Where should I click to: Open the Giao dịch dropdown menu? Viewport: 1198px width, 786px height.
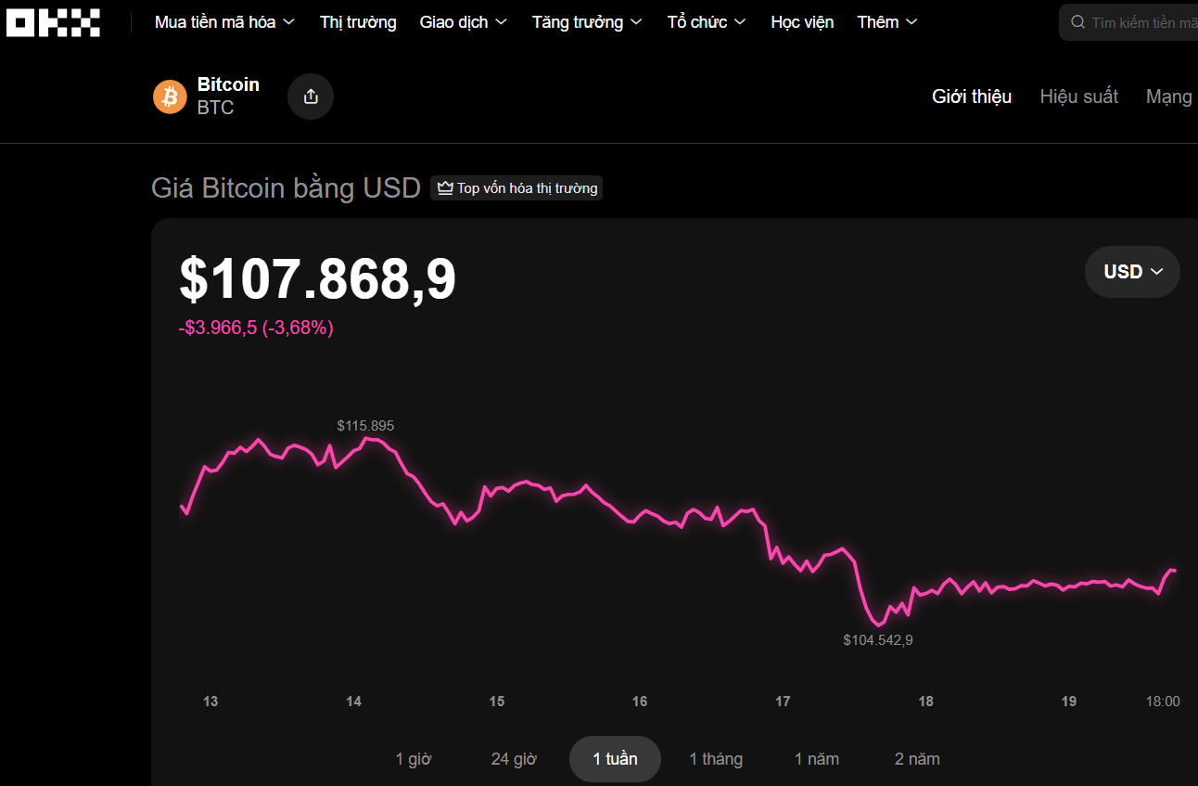(463, 22)
